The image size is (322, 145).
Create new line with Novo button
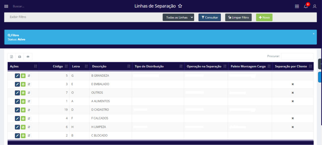click(264, 17)
